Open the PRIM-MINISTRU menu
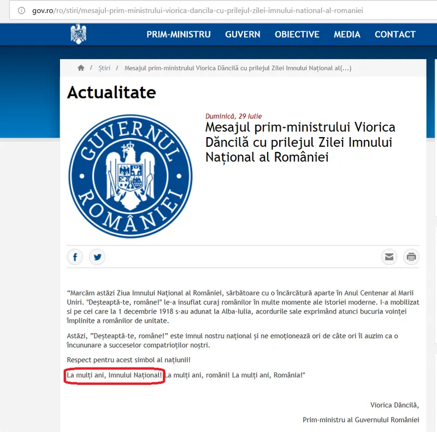437x432 pixels. click(x=178, y=34)
